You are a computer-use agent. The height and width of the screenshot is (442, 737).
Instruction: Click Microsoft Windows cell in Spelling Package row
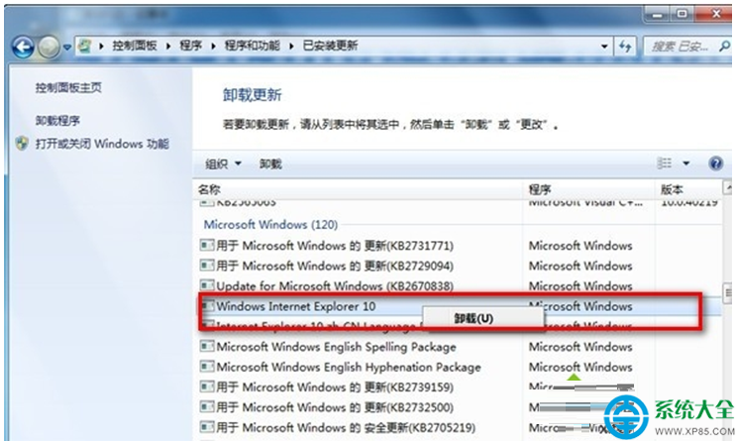(x=580, y=347)
